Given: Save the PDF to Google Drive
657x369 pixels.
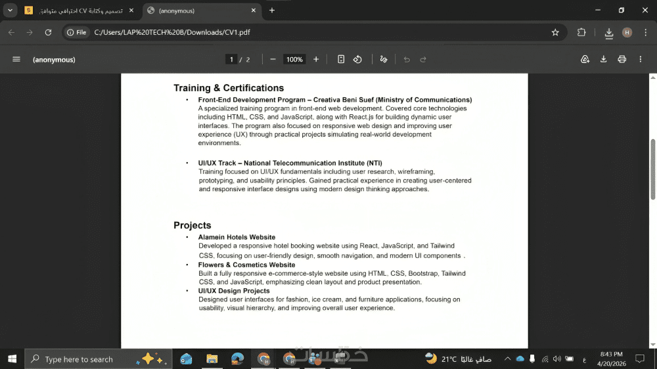Looking at the screenshot, I should [x=585, y=60].
